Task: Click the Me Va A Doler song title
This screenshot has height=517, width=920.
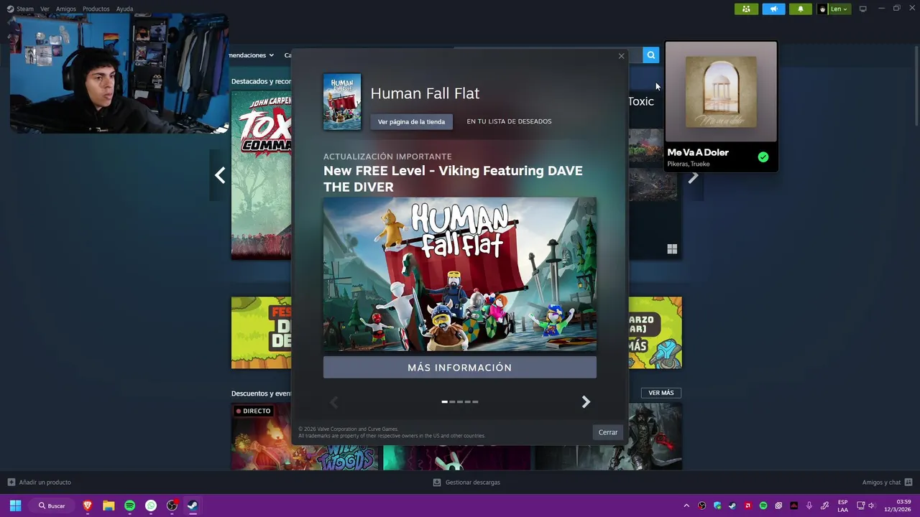Action: click(698, 152)
